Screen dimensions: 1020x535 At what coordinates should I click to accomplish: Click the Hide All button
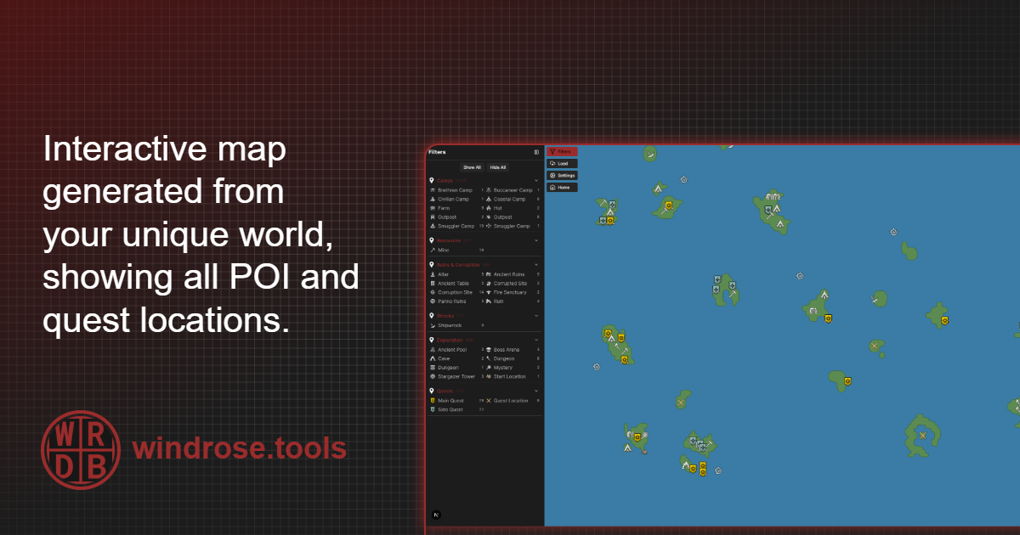point(497,167)
